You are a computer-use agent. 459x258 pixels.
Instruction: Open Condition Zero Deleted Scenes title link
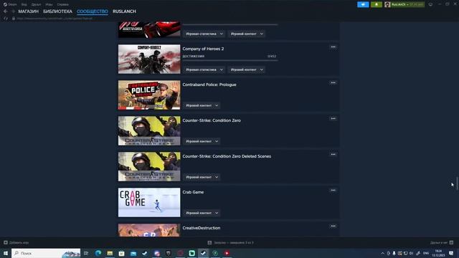(227, 156)
